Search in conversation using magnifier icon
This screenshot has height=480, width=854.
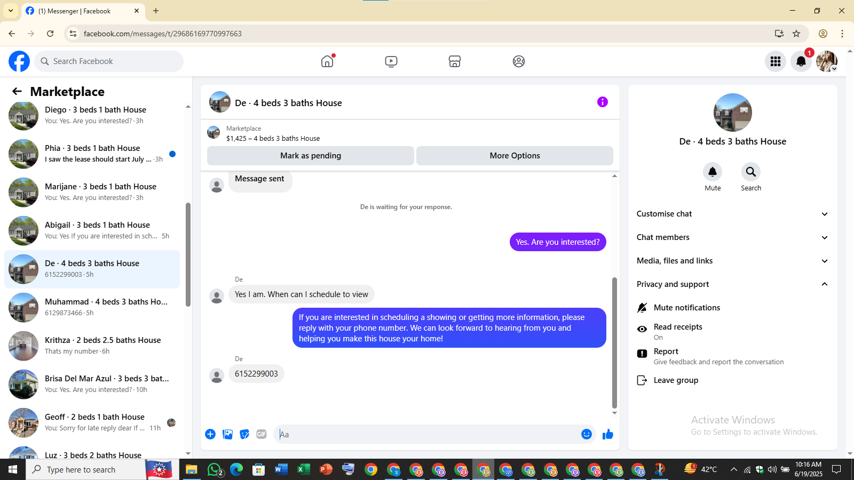[x=751, y=172]
